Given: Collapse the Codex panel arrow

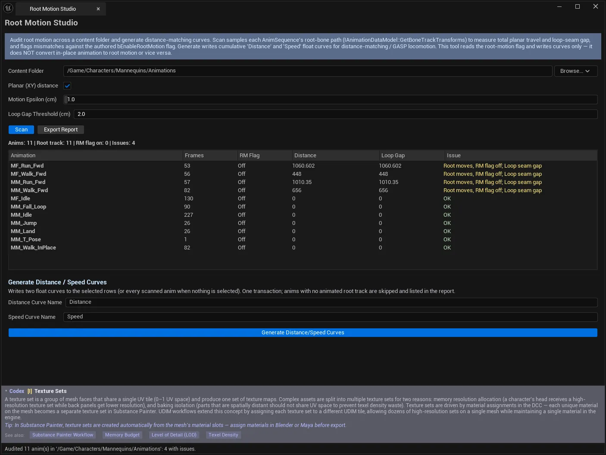Looking at the screenshot, I should coord(6,391).
